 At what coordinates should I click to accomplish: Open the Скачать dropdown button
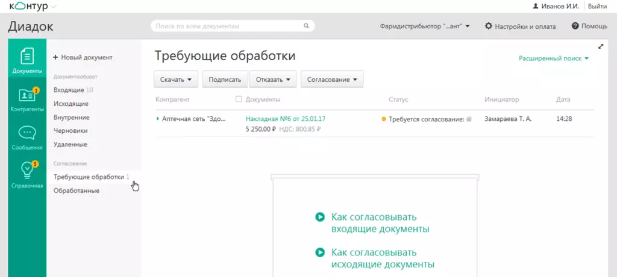click(x=177, y=79)
